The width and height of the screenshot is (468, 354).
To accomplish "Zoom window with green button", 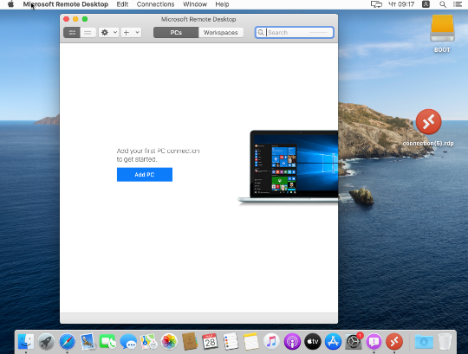I will click(85, 19).
